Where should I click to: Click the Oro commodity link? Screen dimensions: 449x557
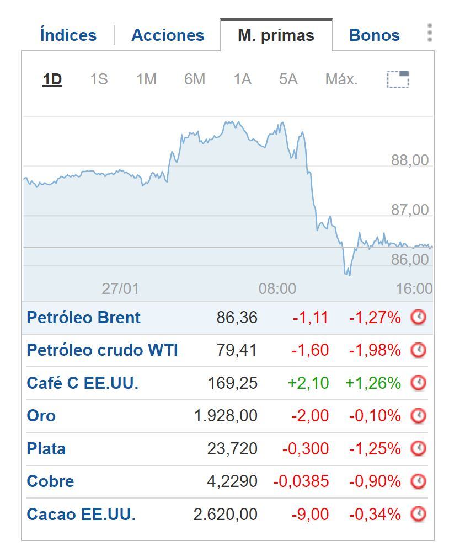coord(40,416)
